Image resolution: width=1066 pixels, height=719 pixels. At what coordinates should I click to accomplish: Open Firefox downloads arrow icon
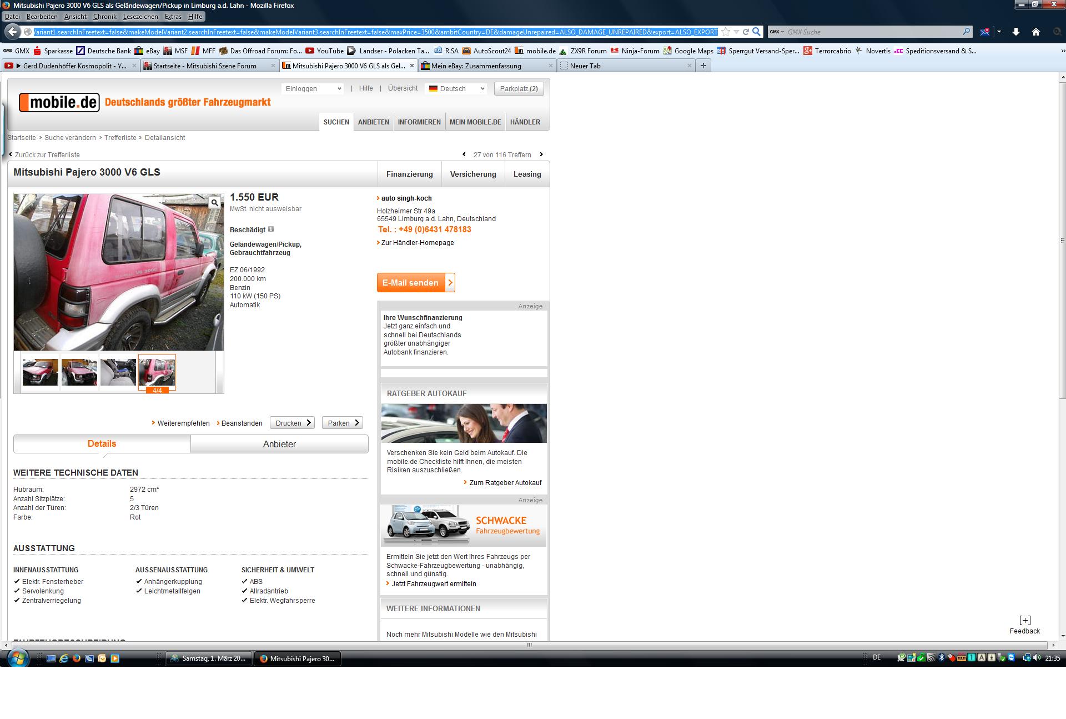pyautogui.click(x=1015, y=32)
